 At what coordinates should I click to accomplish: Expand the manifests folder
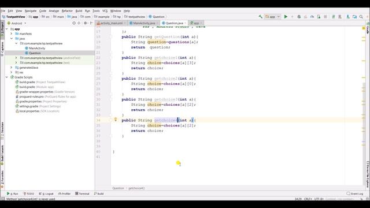click(x=12, y=34)
